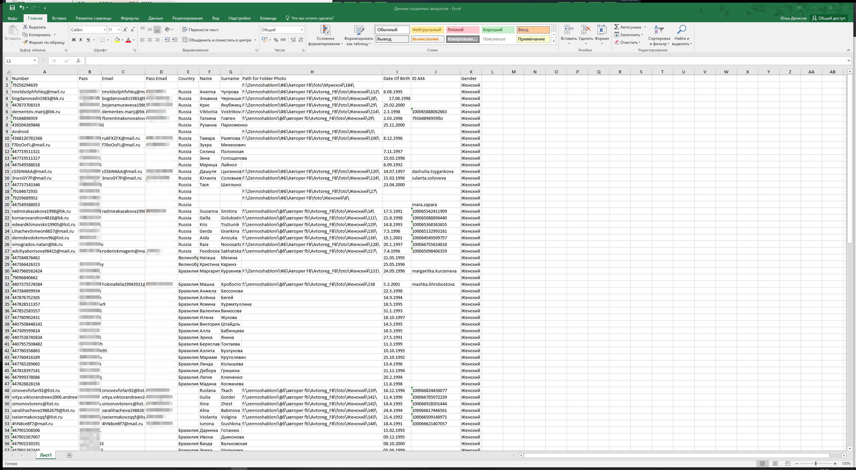
Task: Open the Calibri font name dropdown
Action: 104,30
